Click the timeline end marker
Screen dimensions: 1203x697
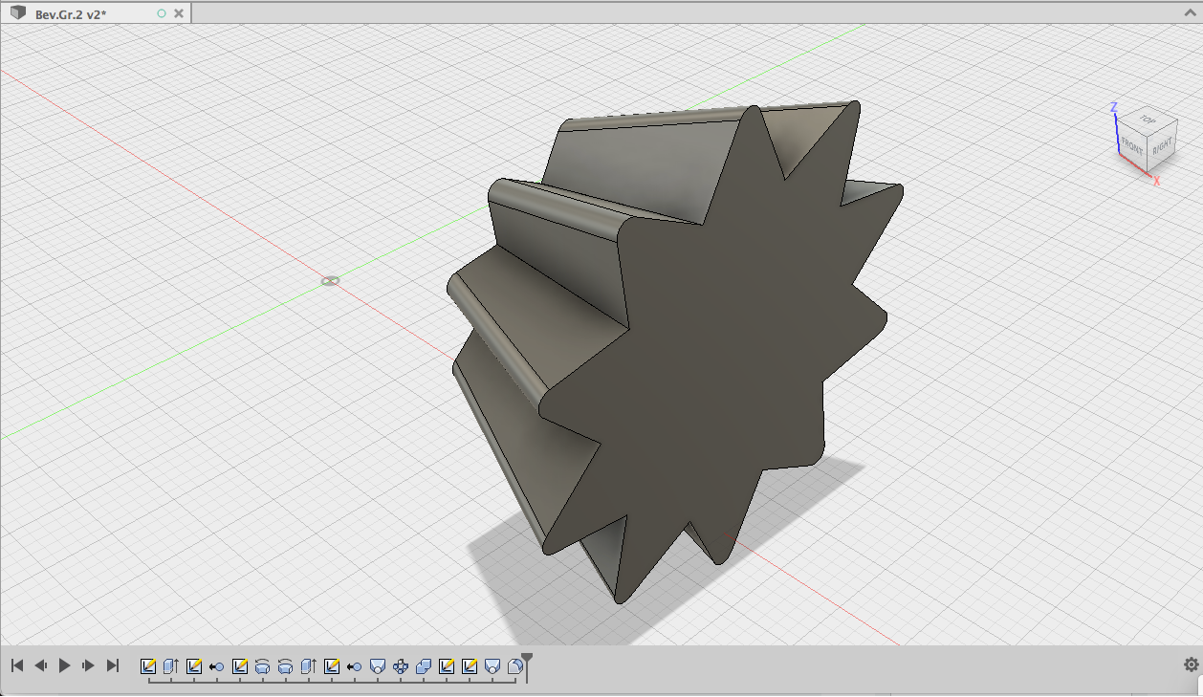[527, 665]
